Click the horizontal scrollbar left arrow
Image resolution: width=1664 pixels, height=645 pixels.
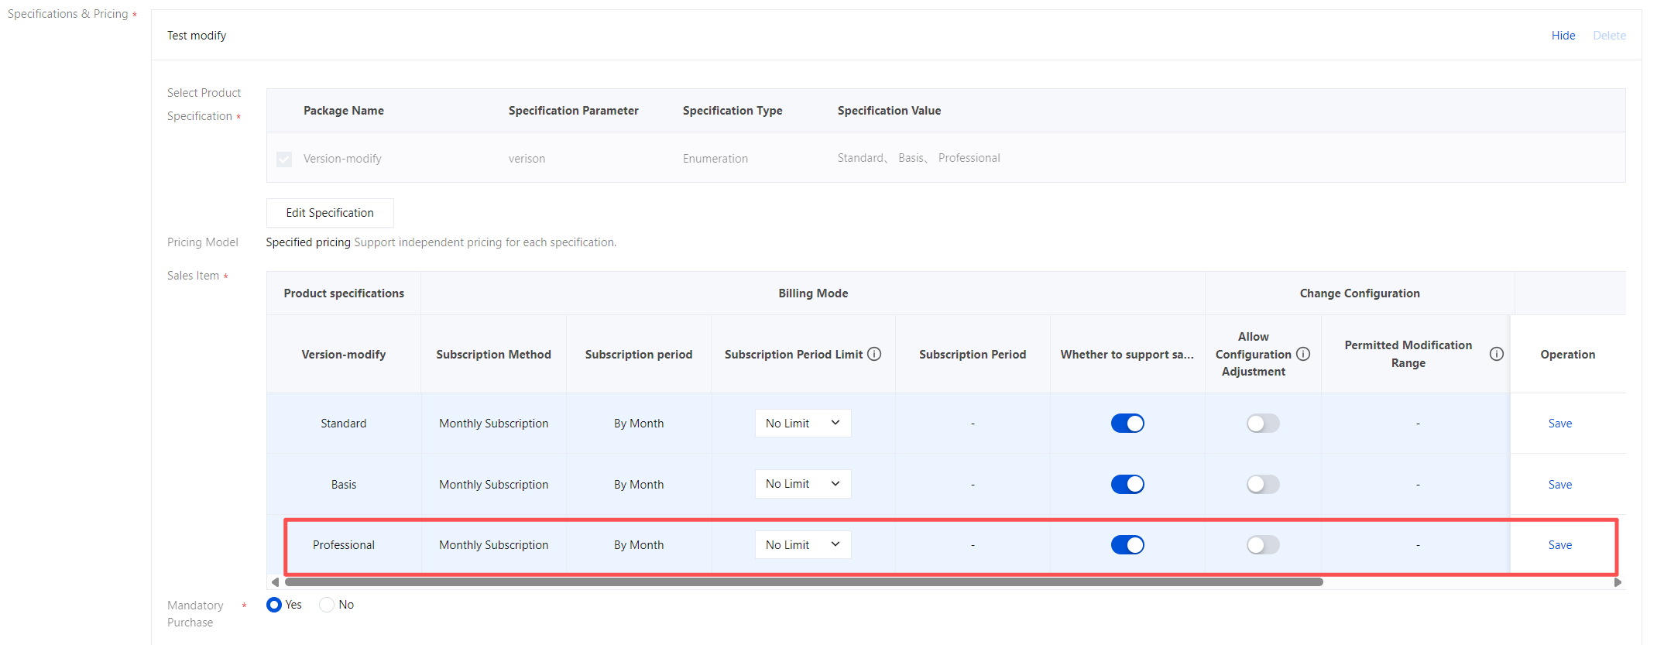pos(275,582)
